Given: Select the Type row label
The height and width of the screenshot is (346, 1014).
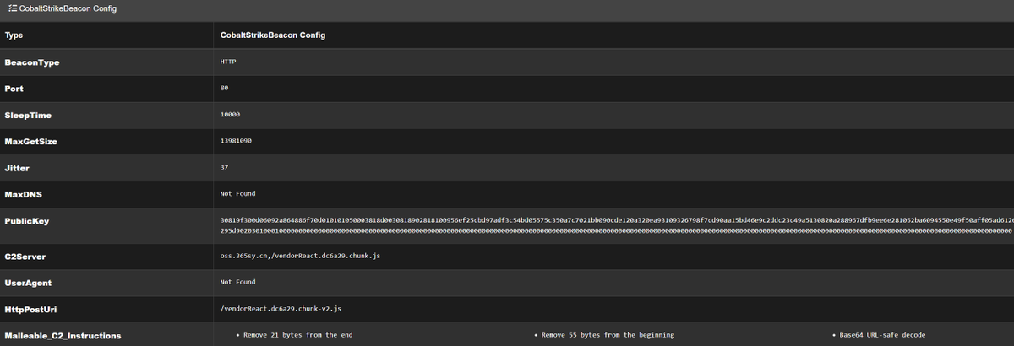Looking at the screenshot, I should click(14, 35).
